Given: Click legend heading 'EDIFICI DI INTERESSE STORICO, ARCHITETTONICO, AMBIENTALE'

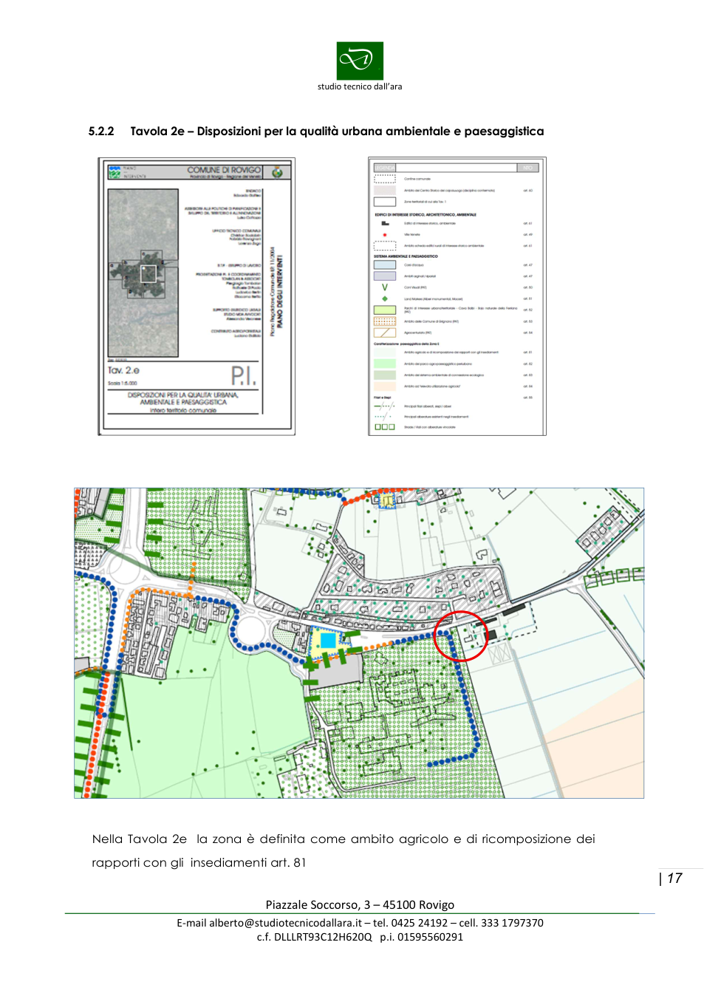Looking at the screenshot, I should pyautogui.click(x=426, y=215).
